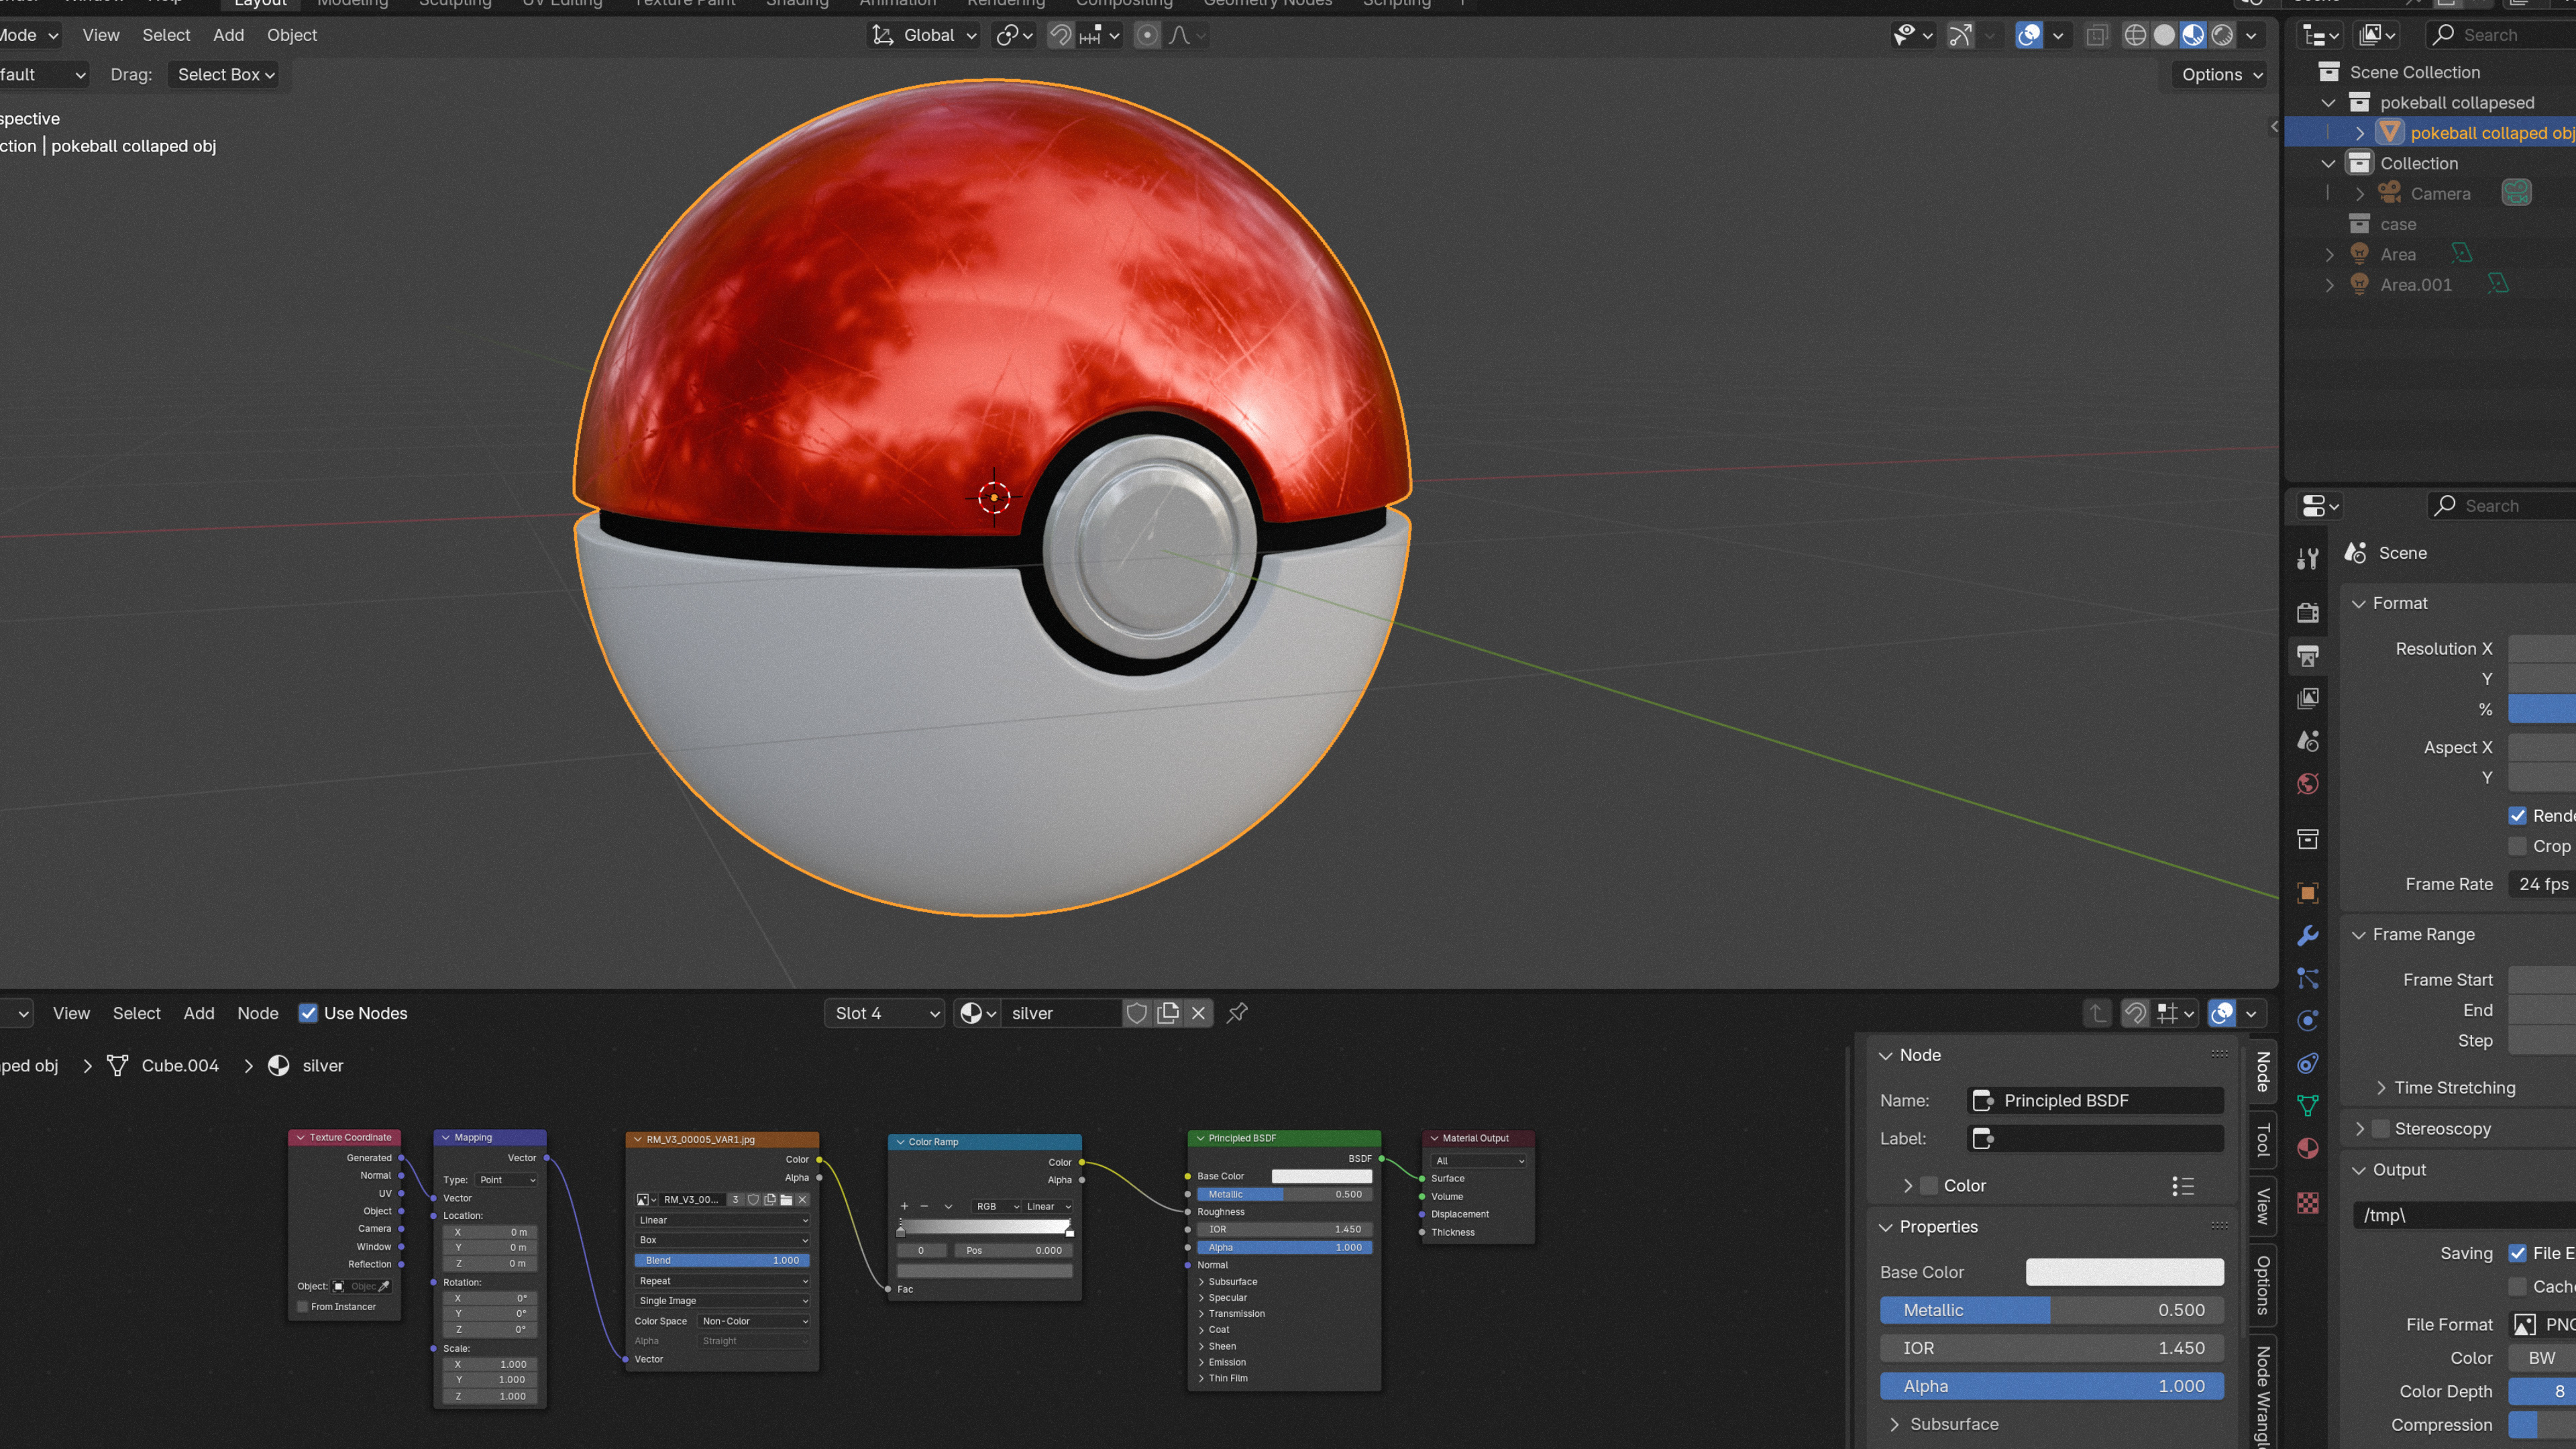Image resolution: width=2576 pixels, height=1449 pixels.
Task: Enable the Crop render region checkbox
Action: (x=2517, y=846)
